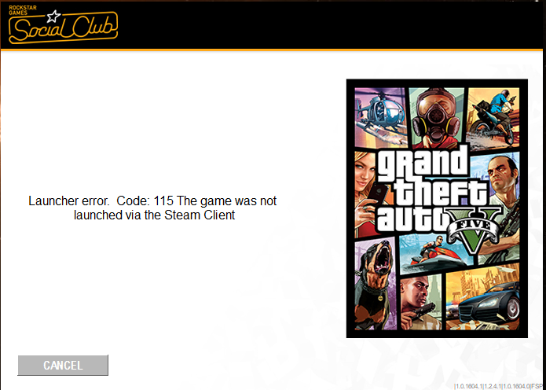The image size is (546, 390).
Task: Click the Launcher error Code 115 message
Action: click(x=152, y=208)
